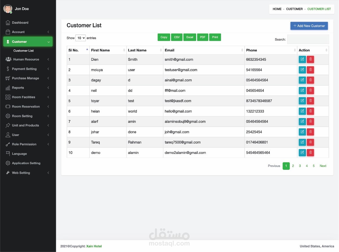The height and width of the screenshot is (252, 339).
Task: Open Customer List submenu item
Action: (23, 51)
